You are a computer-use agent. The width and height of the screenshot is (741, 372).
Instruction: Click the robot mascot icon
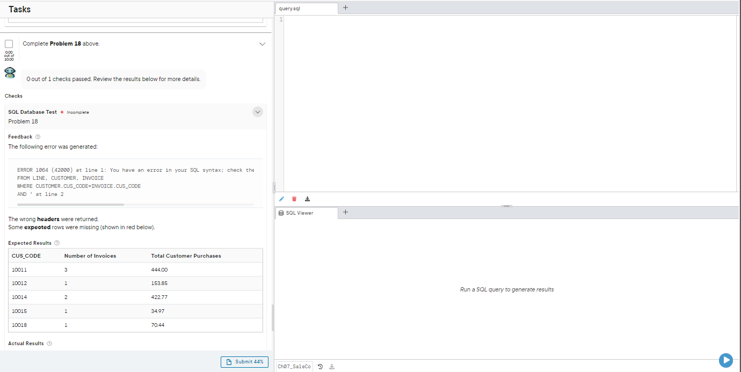click(10, 73)
